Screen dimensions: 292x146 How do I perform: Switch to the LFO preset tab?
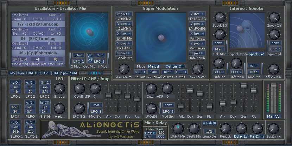38,73
